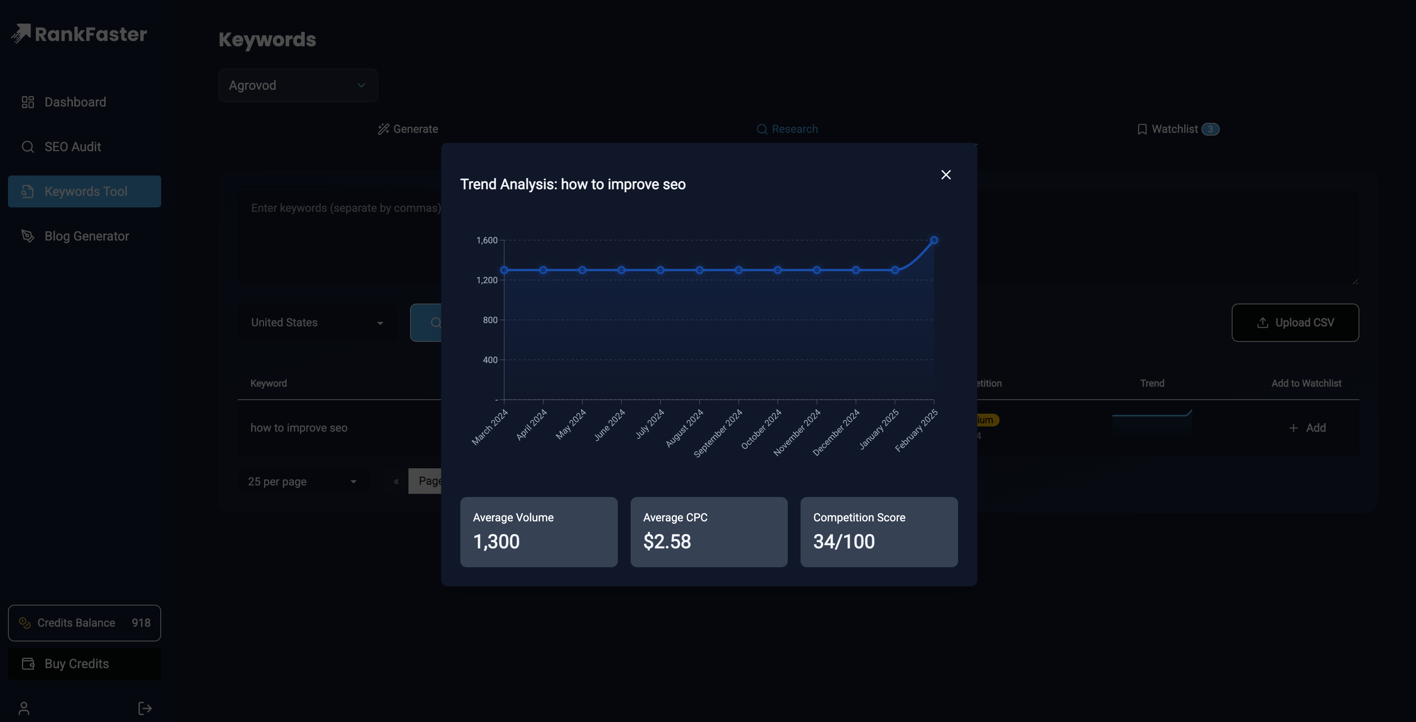This screenshot has width=1416, height=722.
Task: Click the Buy Credits button
Action: pyautogui.click(x=84, y=664)
